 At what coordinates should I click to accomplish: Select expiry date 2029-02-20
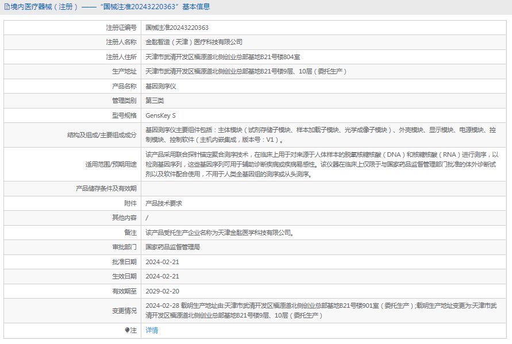[x=162, y=291]
